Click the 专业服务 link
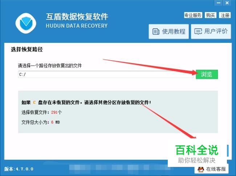The image size is (236, 176). click(193, 15)
